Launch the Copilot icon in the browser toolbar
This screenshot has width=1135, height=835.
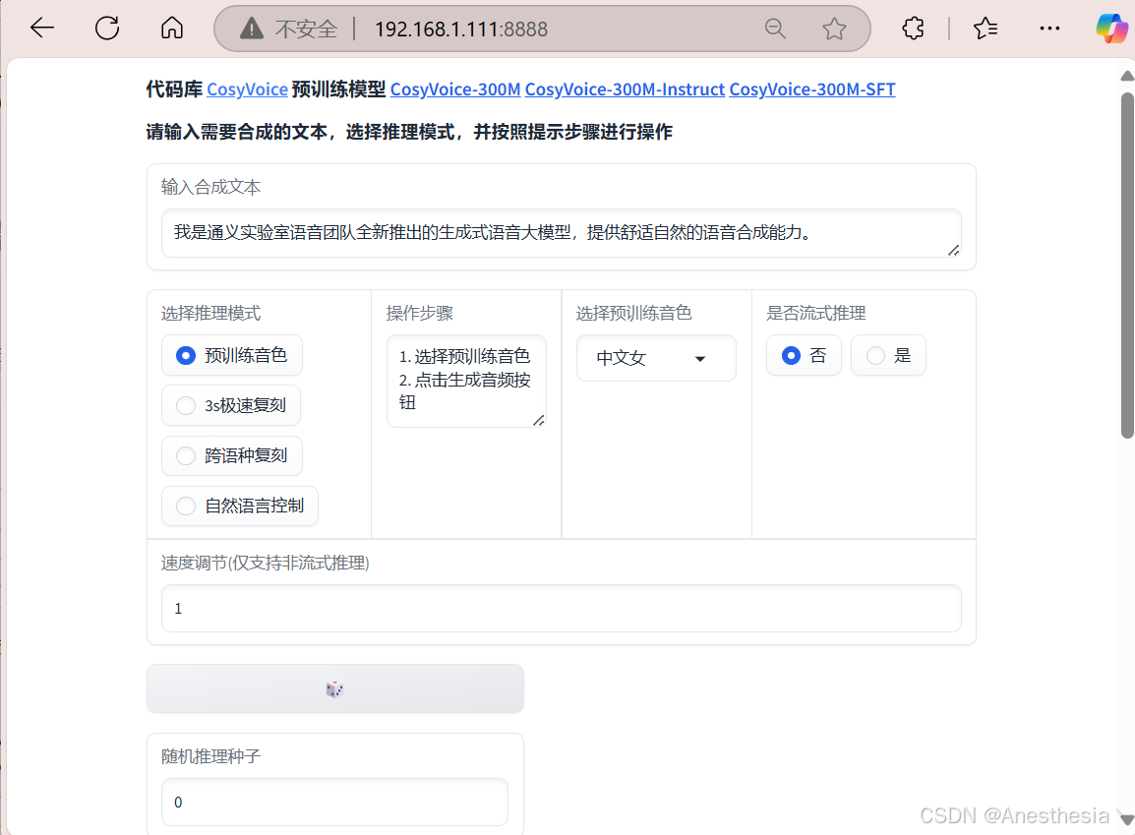coord(1111,29)
